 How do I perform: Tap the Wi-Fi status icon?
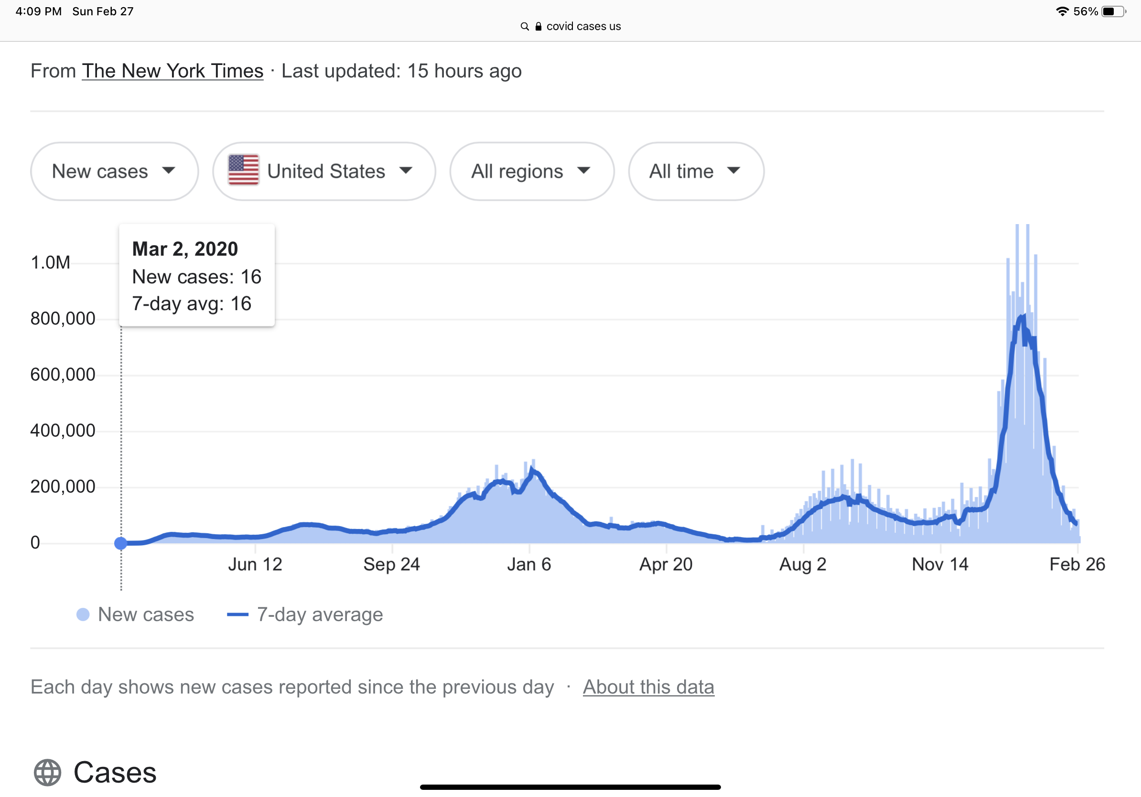(1062, 11)
